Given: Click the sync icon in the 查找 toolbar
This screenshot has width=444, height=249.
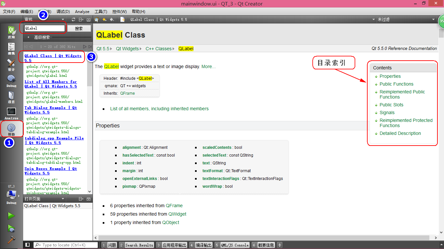Looking at the screenshot, I should tap(73, 19).
